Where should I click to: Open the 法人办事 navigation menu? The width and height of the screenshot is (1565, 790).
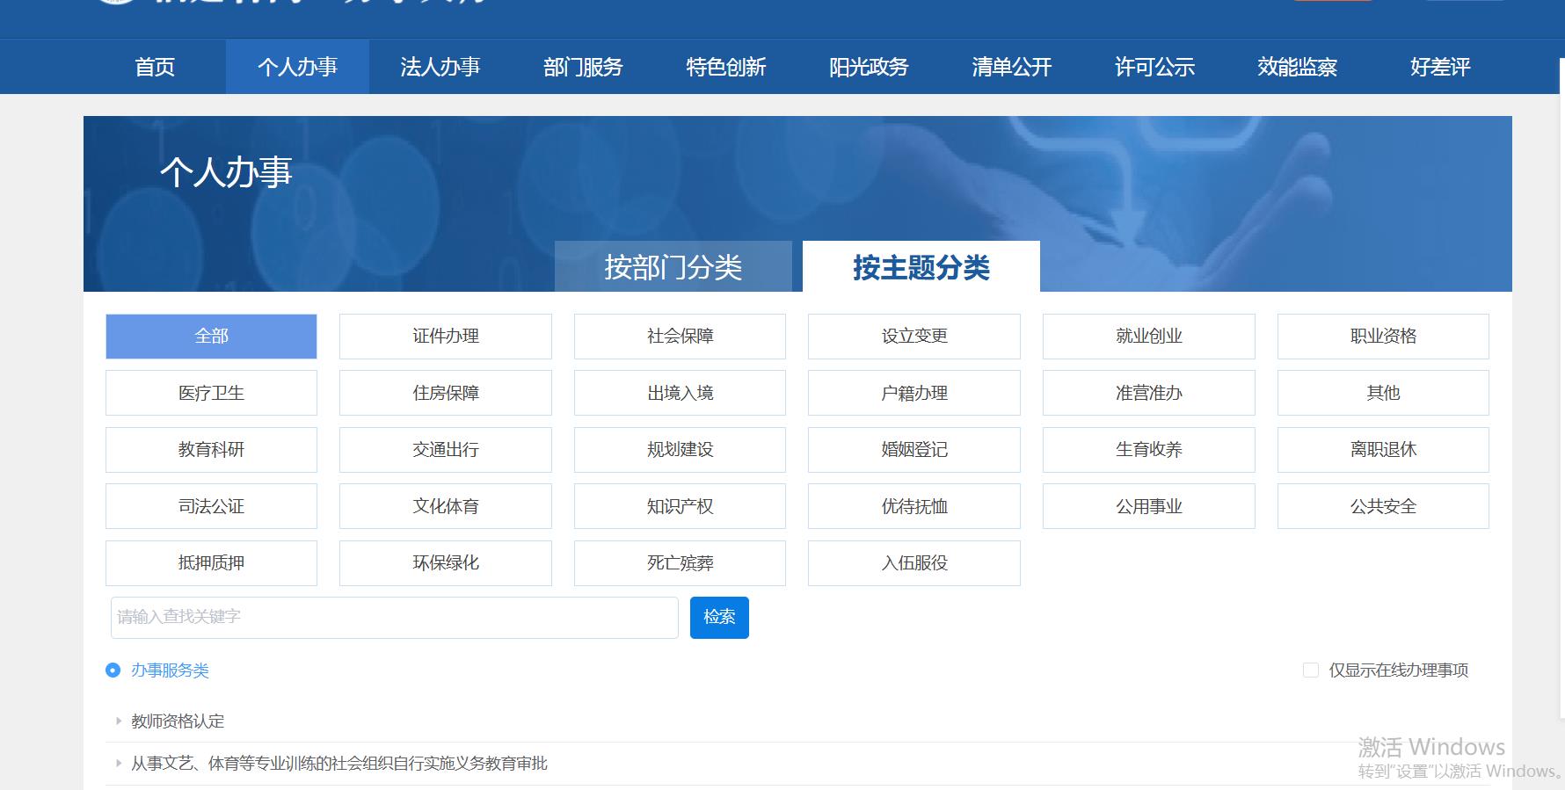[x=440, y=67]
